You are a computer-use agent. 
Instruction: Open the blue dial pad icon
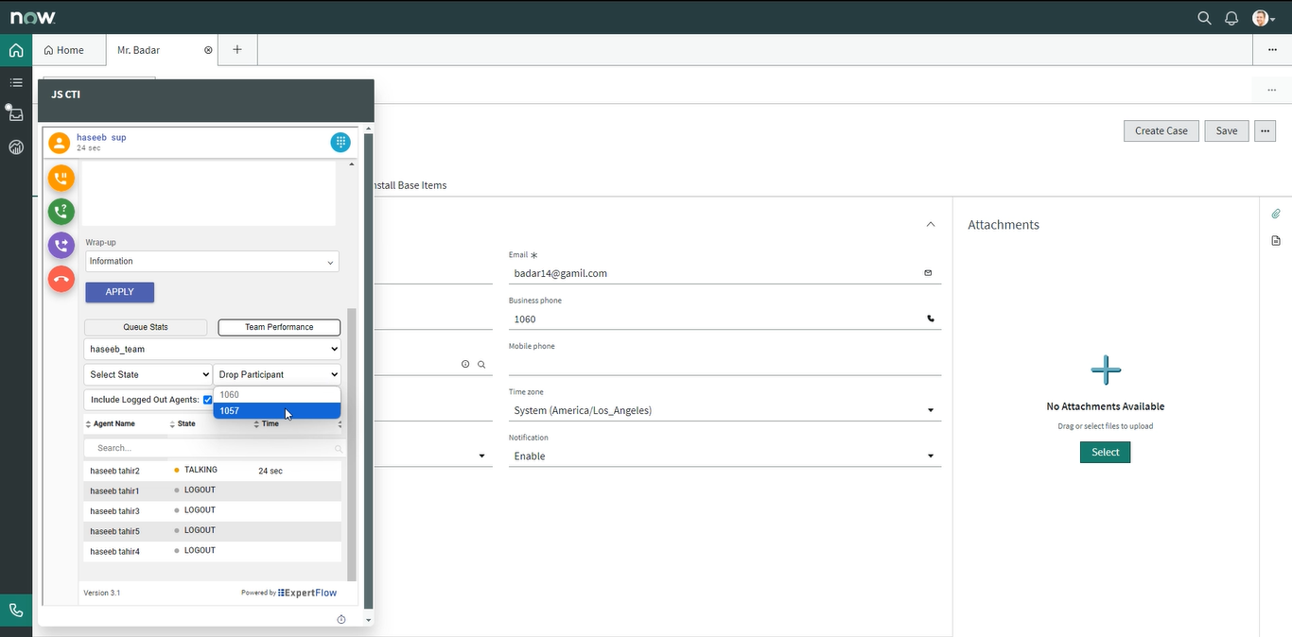point(340,142)
